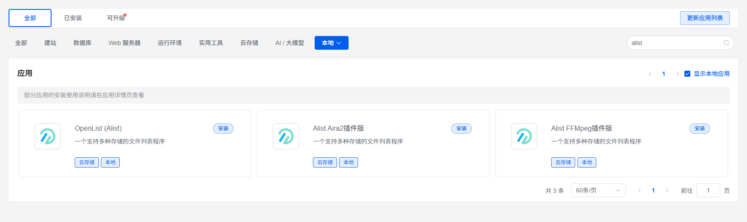
Task: Click the OpenList (Alist) app logo
Action: [48, 136]
